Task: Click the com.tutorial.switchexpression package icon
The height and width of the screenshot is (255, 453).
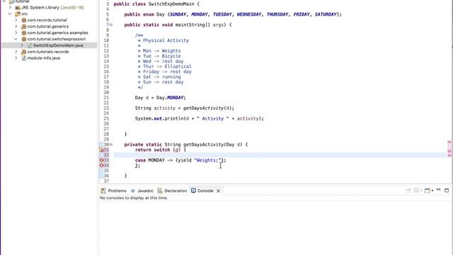Action: [24, 39]
